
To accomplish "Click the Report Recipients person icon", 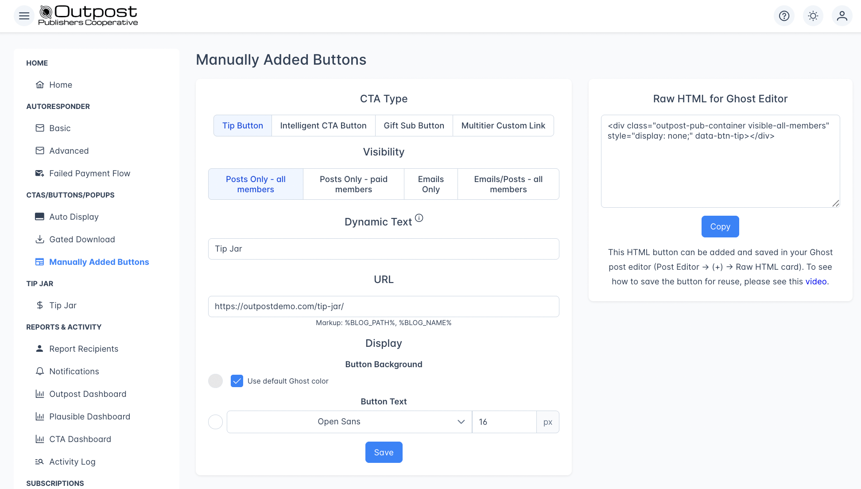I will [40, 349].
